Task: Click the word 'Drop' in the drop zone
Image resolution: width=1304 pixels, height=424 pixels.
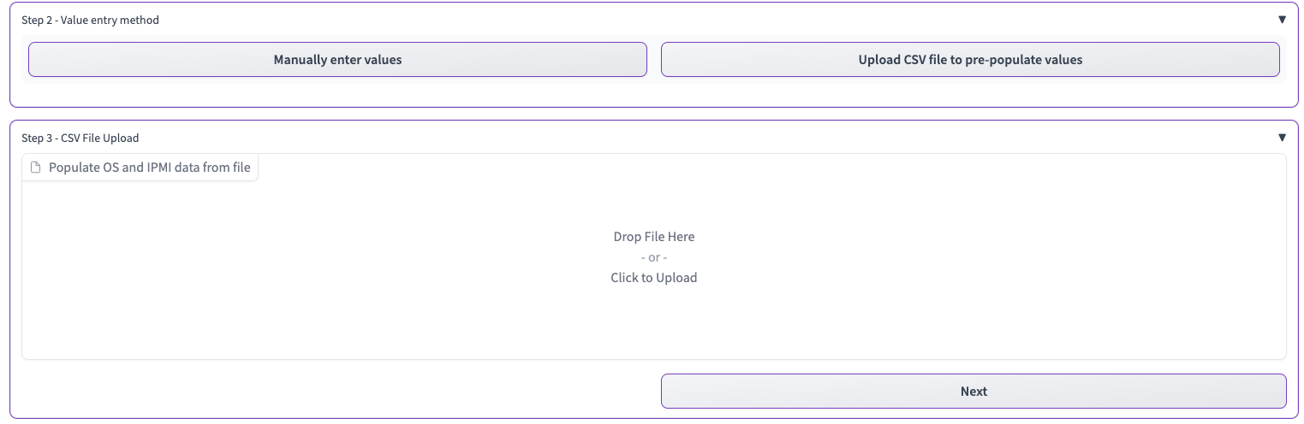Action: [628, 237]
